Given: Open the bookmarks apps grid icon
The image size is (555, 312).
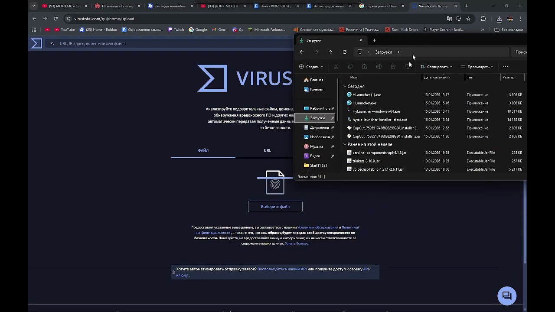Looking at the screenshot, I should tap(34, 30).
